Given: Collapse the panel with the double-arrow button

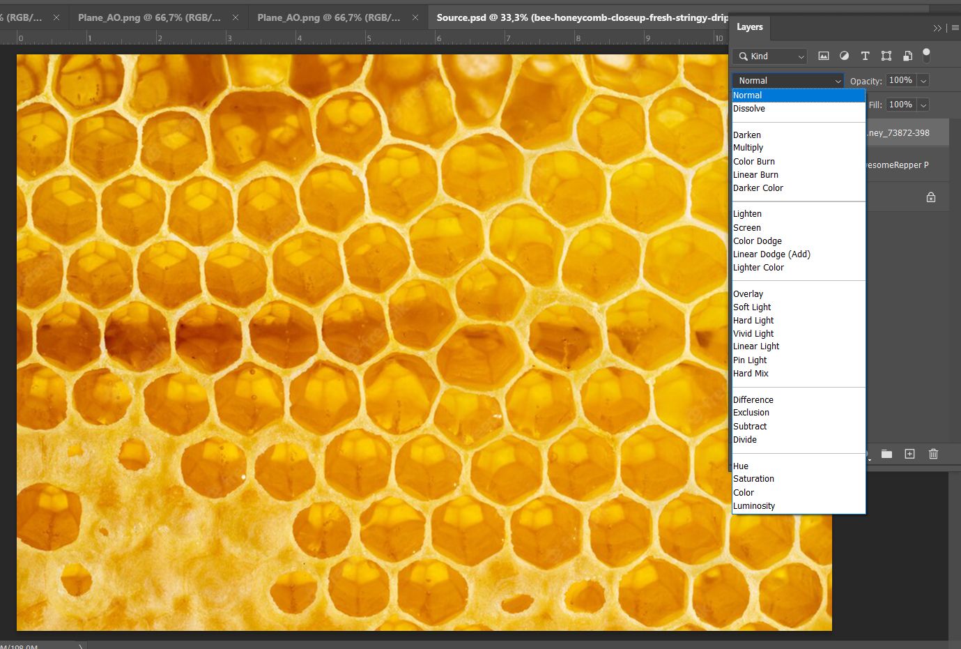Looking at the screenshot, I should 937,28.
